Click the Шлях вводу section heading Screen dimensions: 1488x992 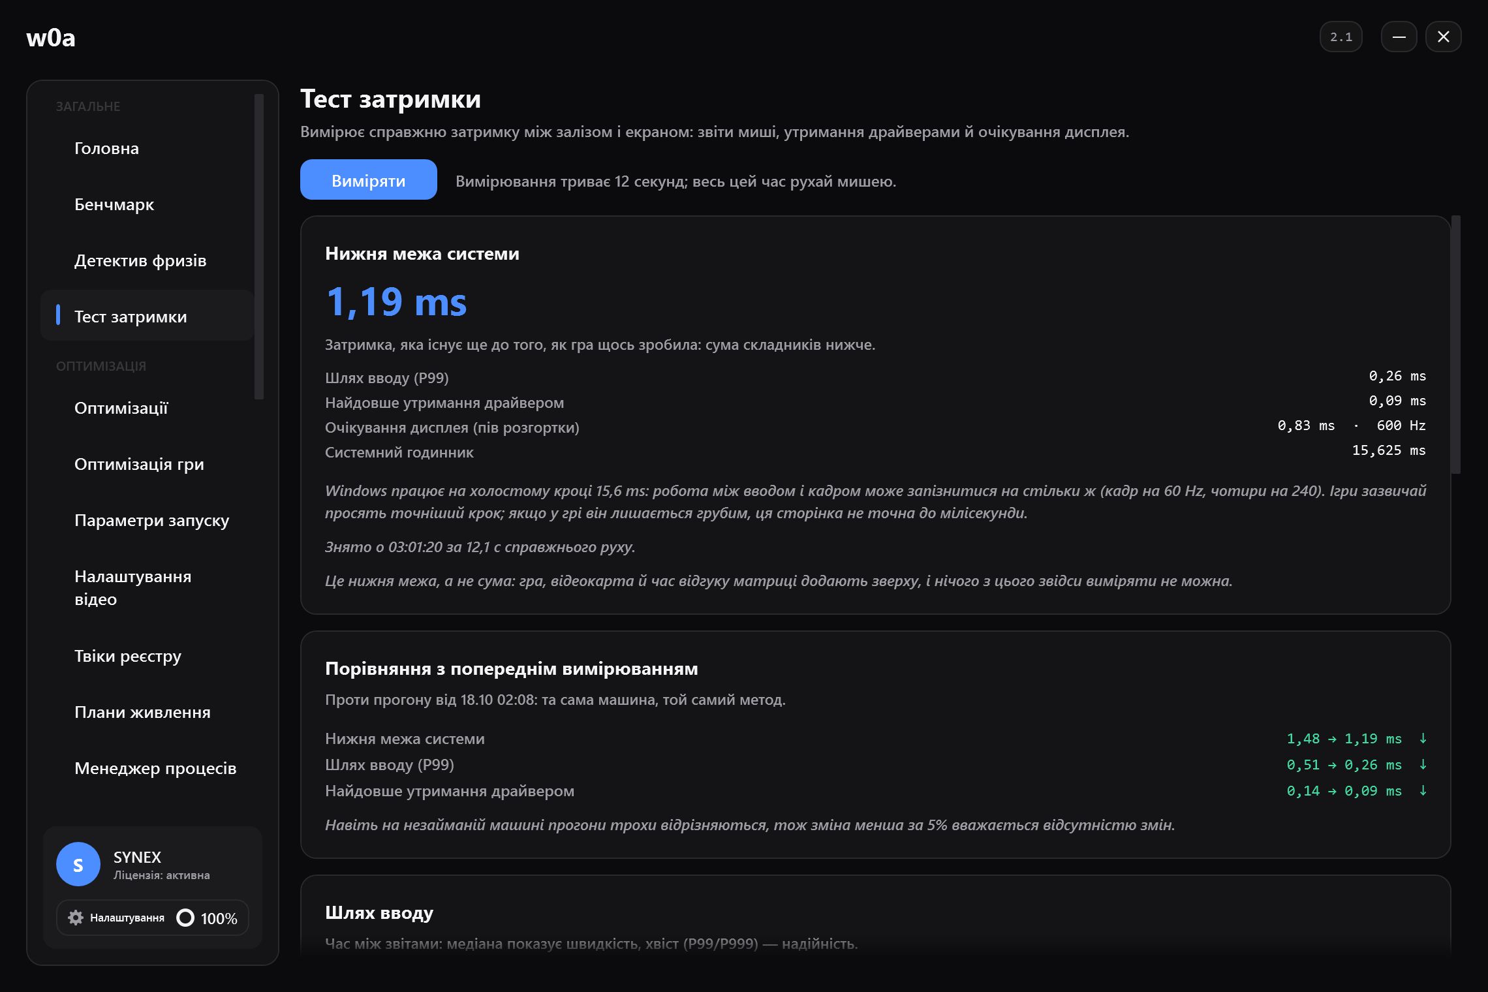[x=379, y=913]
